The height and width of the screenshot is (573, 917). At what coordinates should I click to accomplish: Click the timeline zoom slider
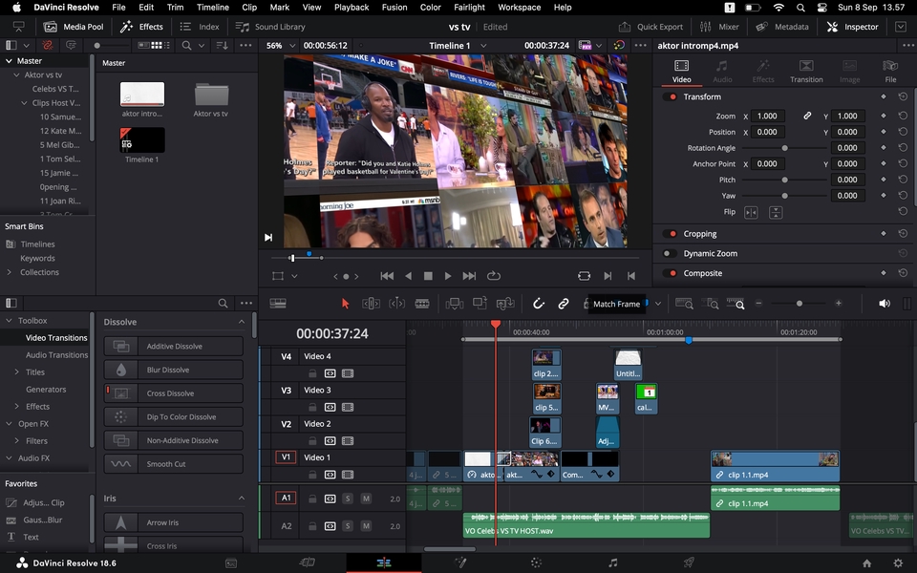[798, 304]
